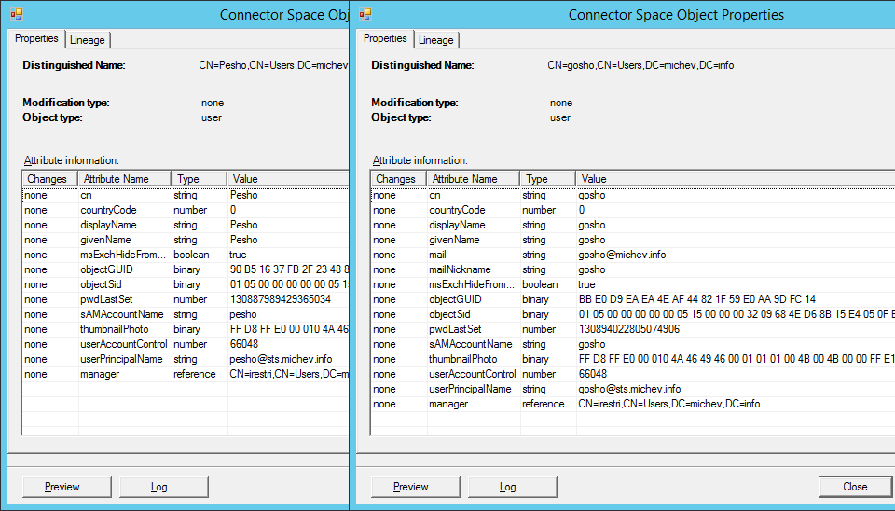The width and height of the screenshot is (895, 511).
Task: Select Properties tab in the gosho dialog
Action: click(385, 39)
